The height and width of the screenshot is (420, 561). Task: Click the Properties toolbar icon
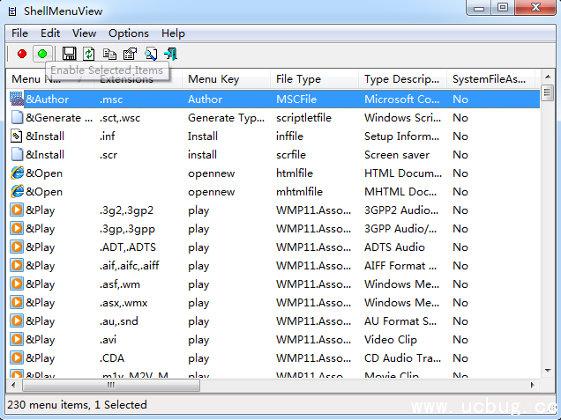click(130, 54)
